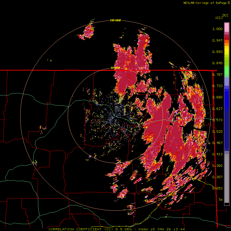Screen dimensions: 231x231
Task: Click the 0.467 legend value
Action: click(x=217, y=143)
